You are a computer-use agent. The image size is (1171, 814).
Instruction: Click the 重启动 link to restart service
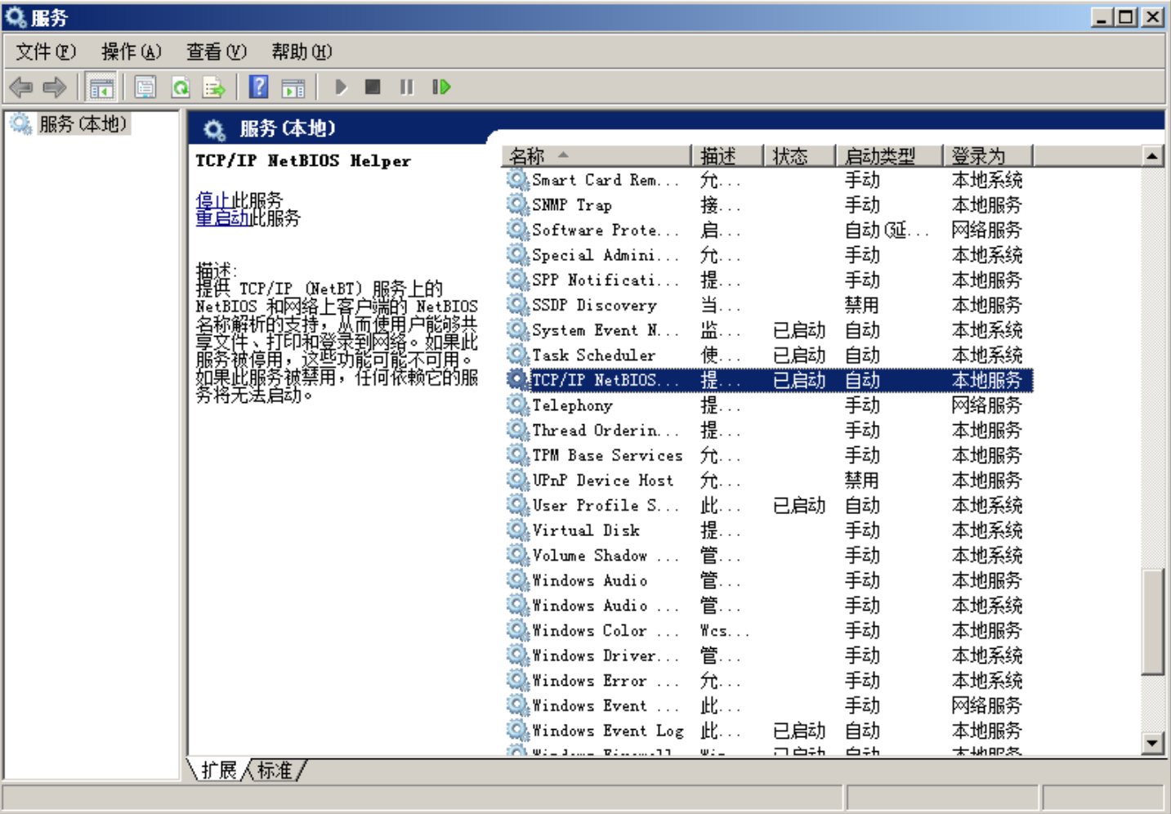tap(222, 218)
